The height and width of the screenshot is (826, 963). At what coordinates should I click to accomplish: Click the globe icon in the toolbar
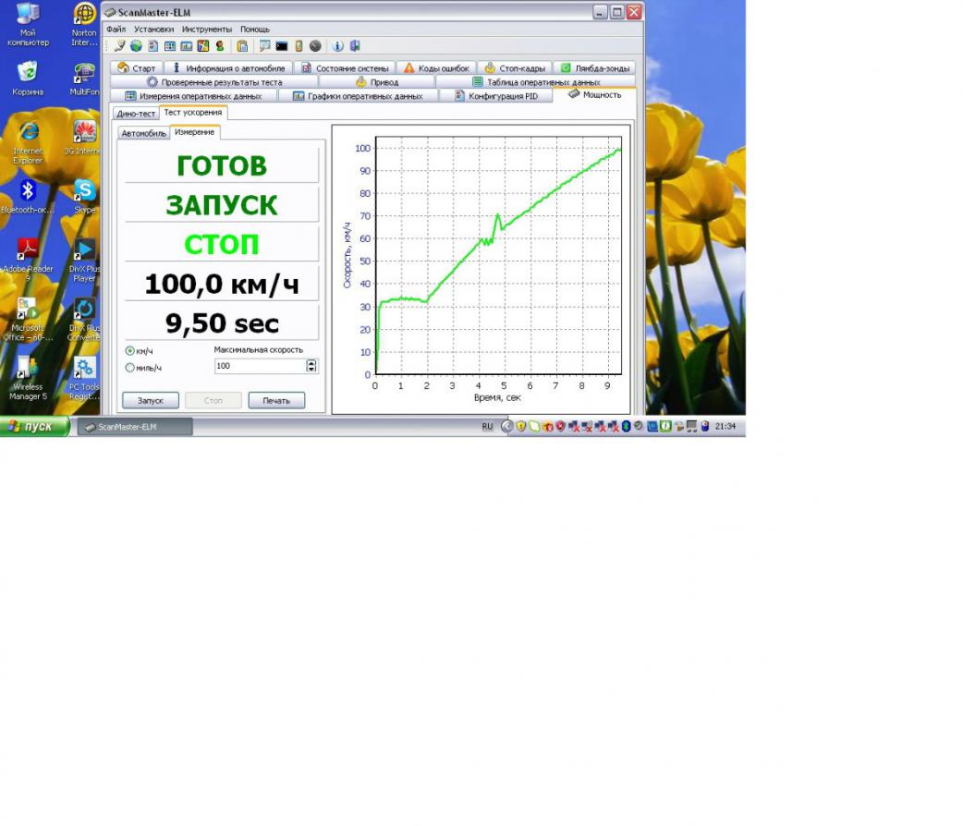136,45
